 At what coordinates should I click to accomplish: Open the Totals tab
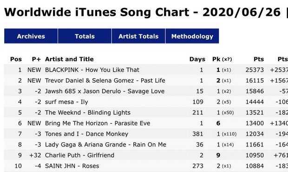pyautogui.click(x=85, y=36)
